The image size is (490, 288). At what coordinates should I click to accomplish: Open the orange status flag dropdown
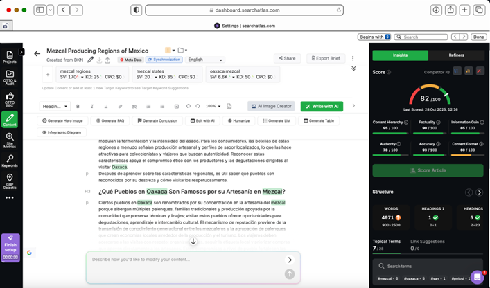coord(170,51)
